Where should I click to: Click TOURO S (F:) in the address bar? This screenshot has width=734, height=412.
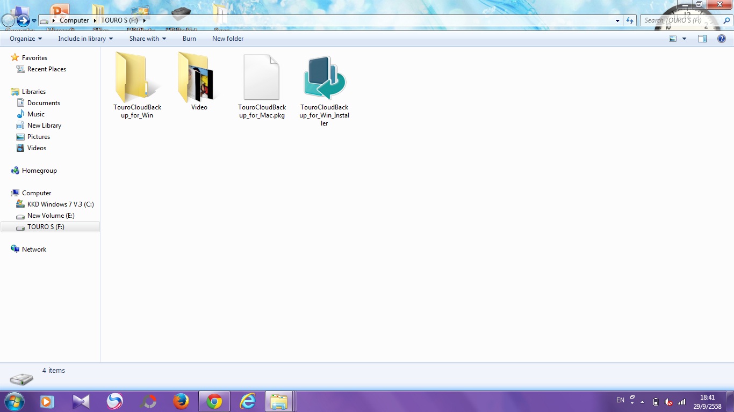pos(119,20)
